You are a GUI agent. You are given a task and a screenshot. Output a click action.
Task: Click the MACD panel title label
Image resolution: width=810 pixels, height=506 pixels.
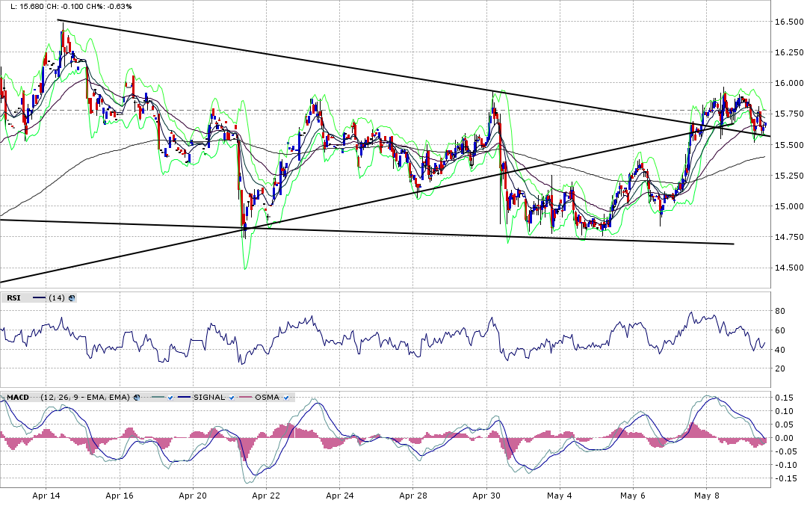(x=16, y=397)
